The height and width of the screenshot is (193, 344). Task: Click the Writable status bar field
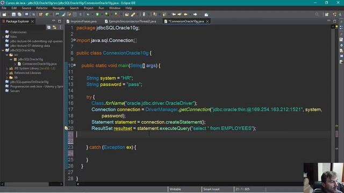[x=175, y=189]
